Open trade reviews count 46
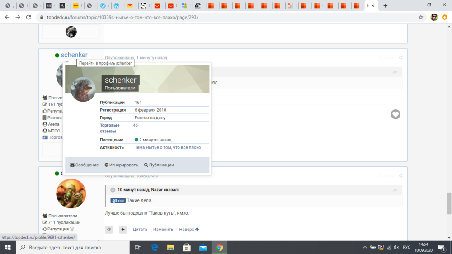Image resolution: width=452 pixels, height=254 pixels. (x=135, y=125)
